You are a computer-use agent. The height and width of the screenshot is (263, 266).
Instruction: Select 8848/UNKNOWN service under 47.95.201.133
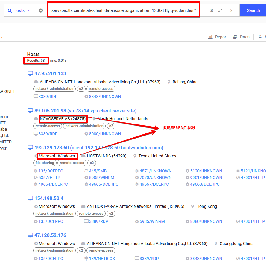click(x=105, y=97)
